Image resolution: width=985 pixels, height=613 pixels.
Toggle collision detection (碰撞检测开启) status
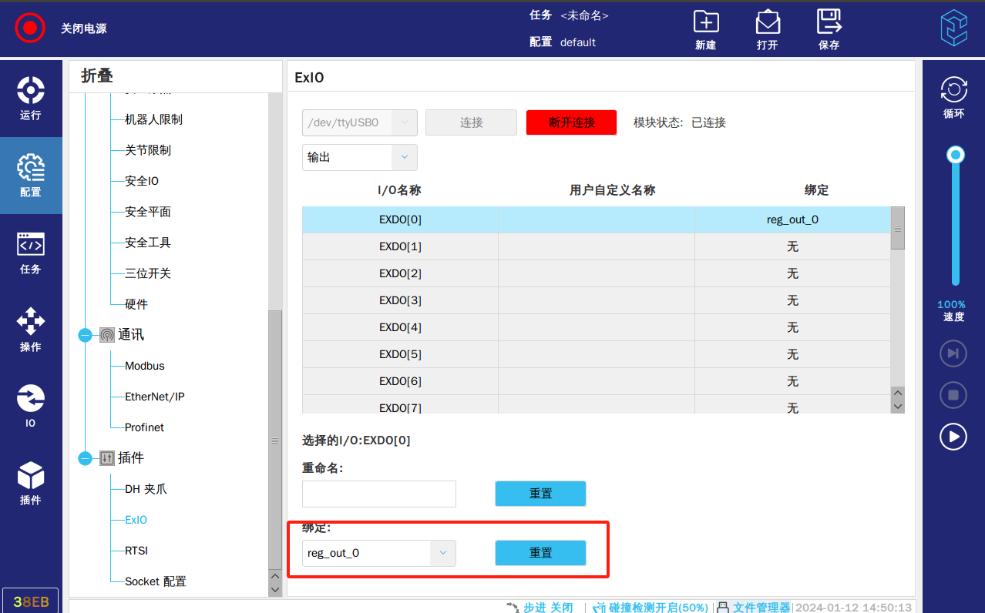tap(651, 607)
